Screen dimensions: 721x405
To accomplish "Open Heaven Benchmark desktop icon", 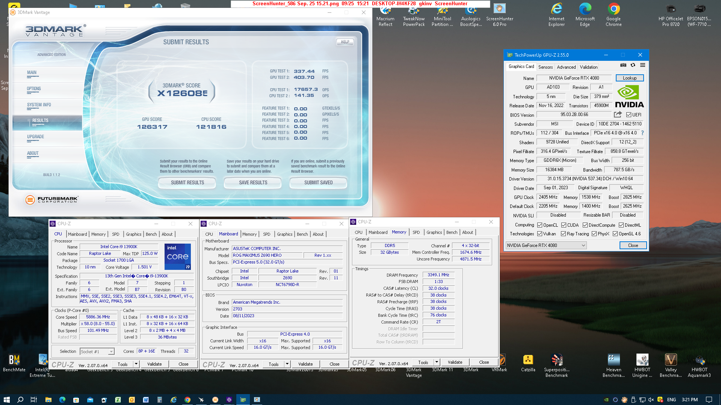I will click(614, 366).
